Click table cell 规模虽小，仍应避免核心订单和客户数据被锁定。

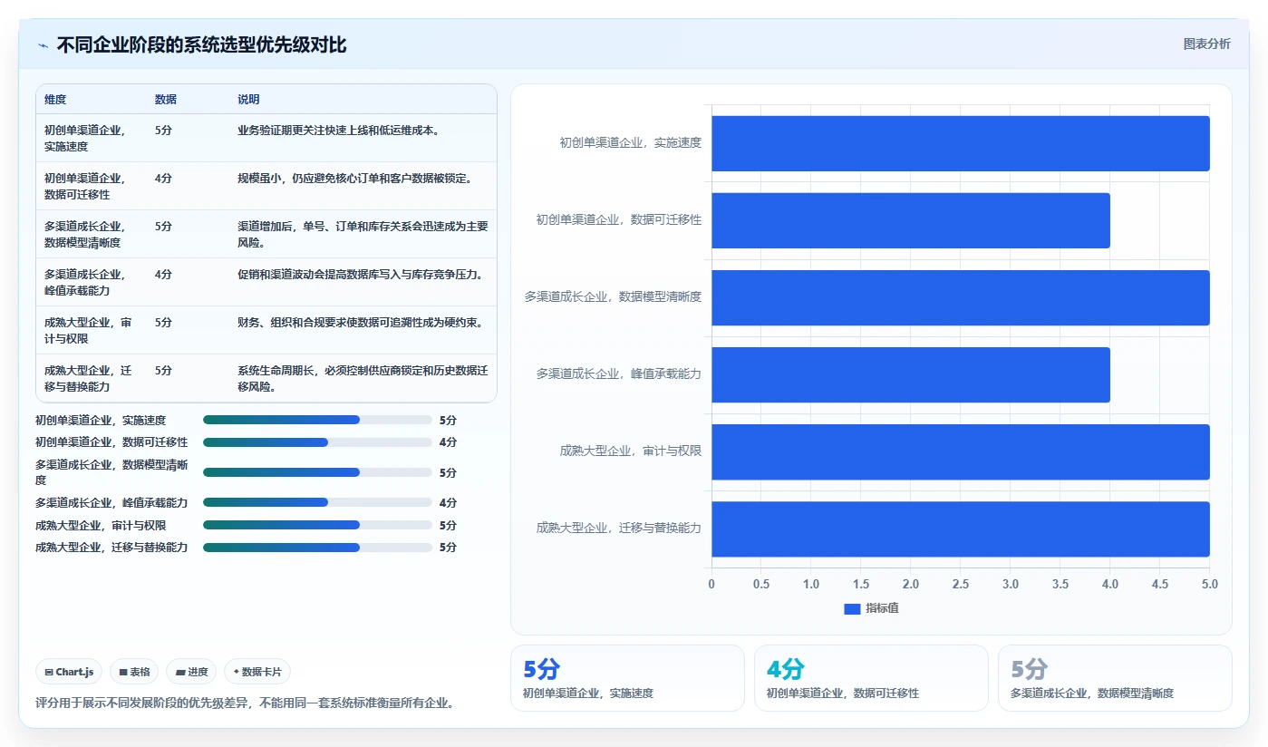[x=363, y=186]
